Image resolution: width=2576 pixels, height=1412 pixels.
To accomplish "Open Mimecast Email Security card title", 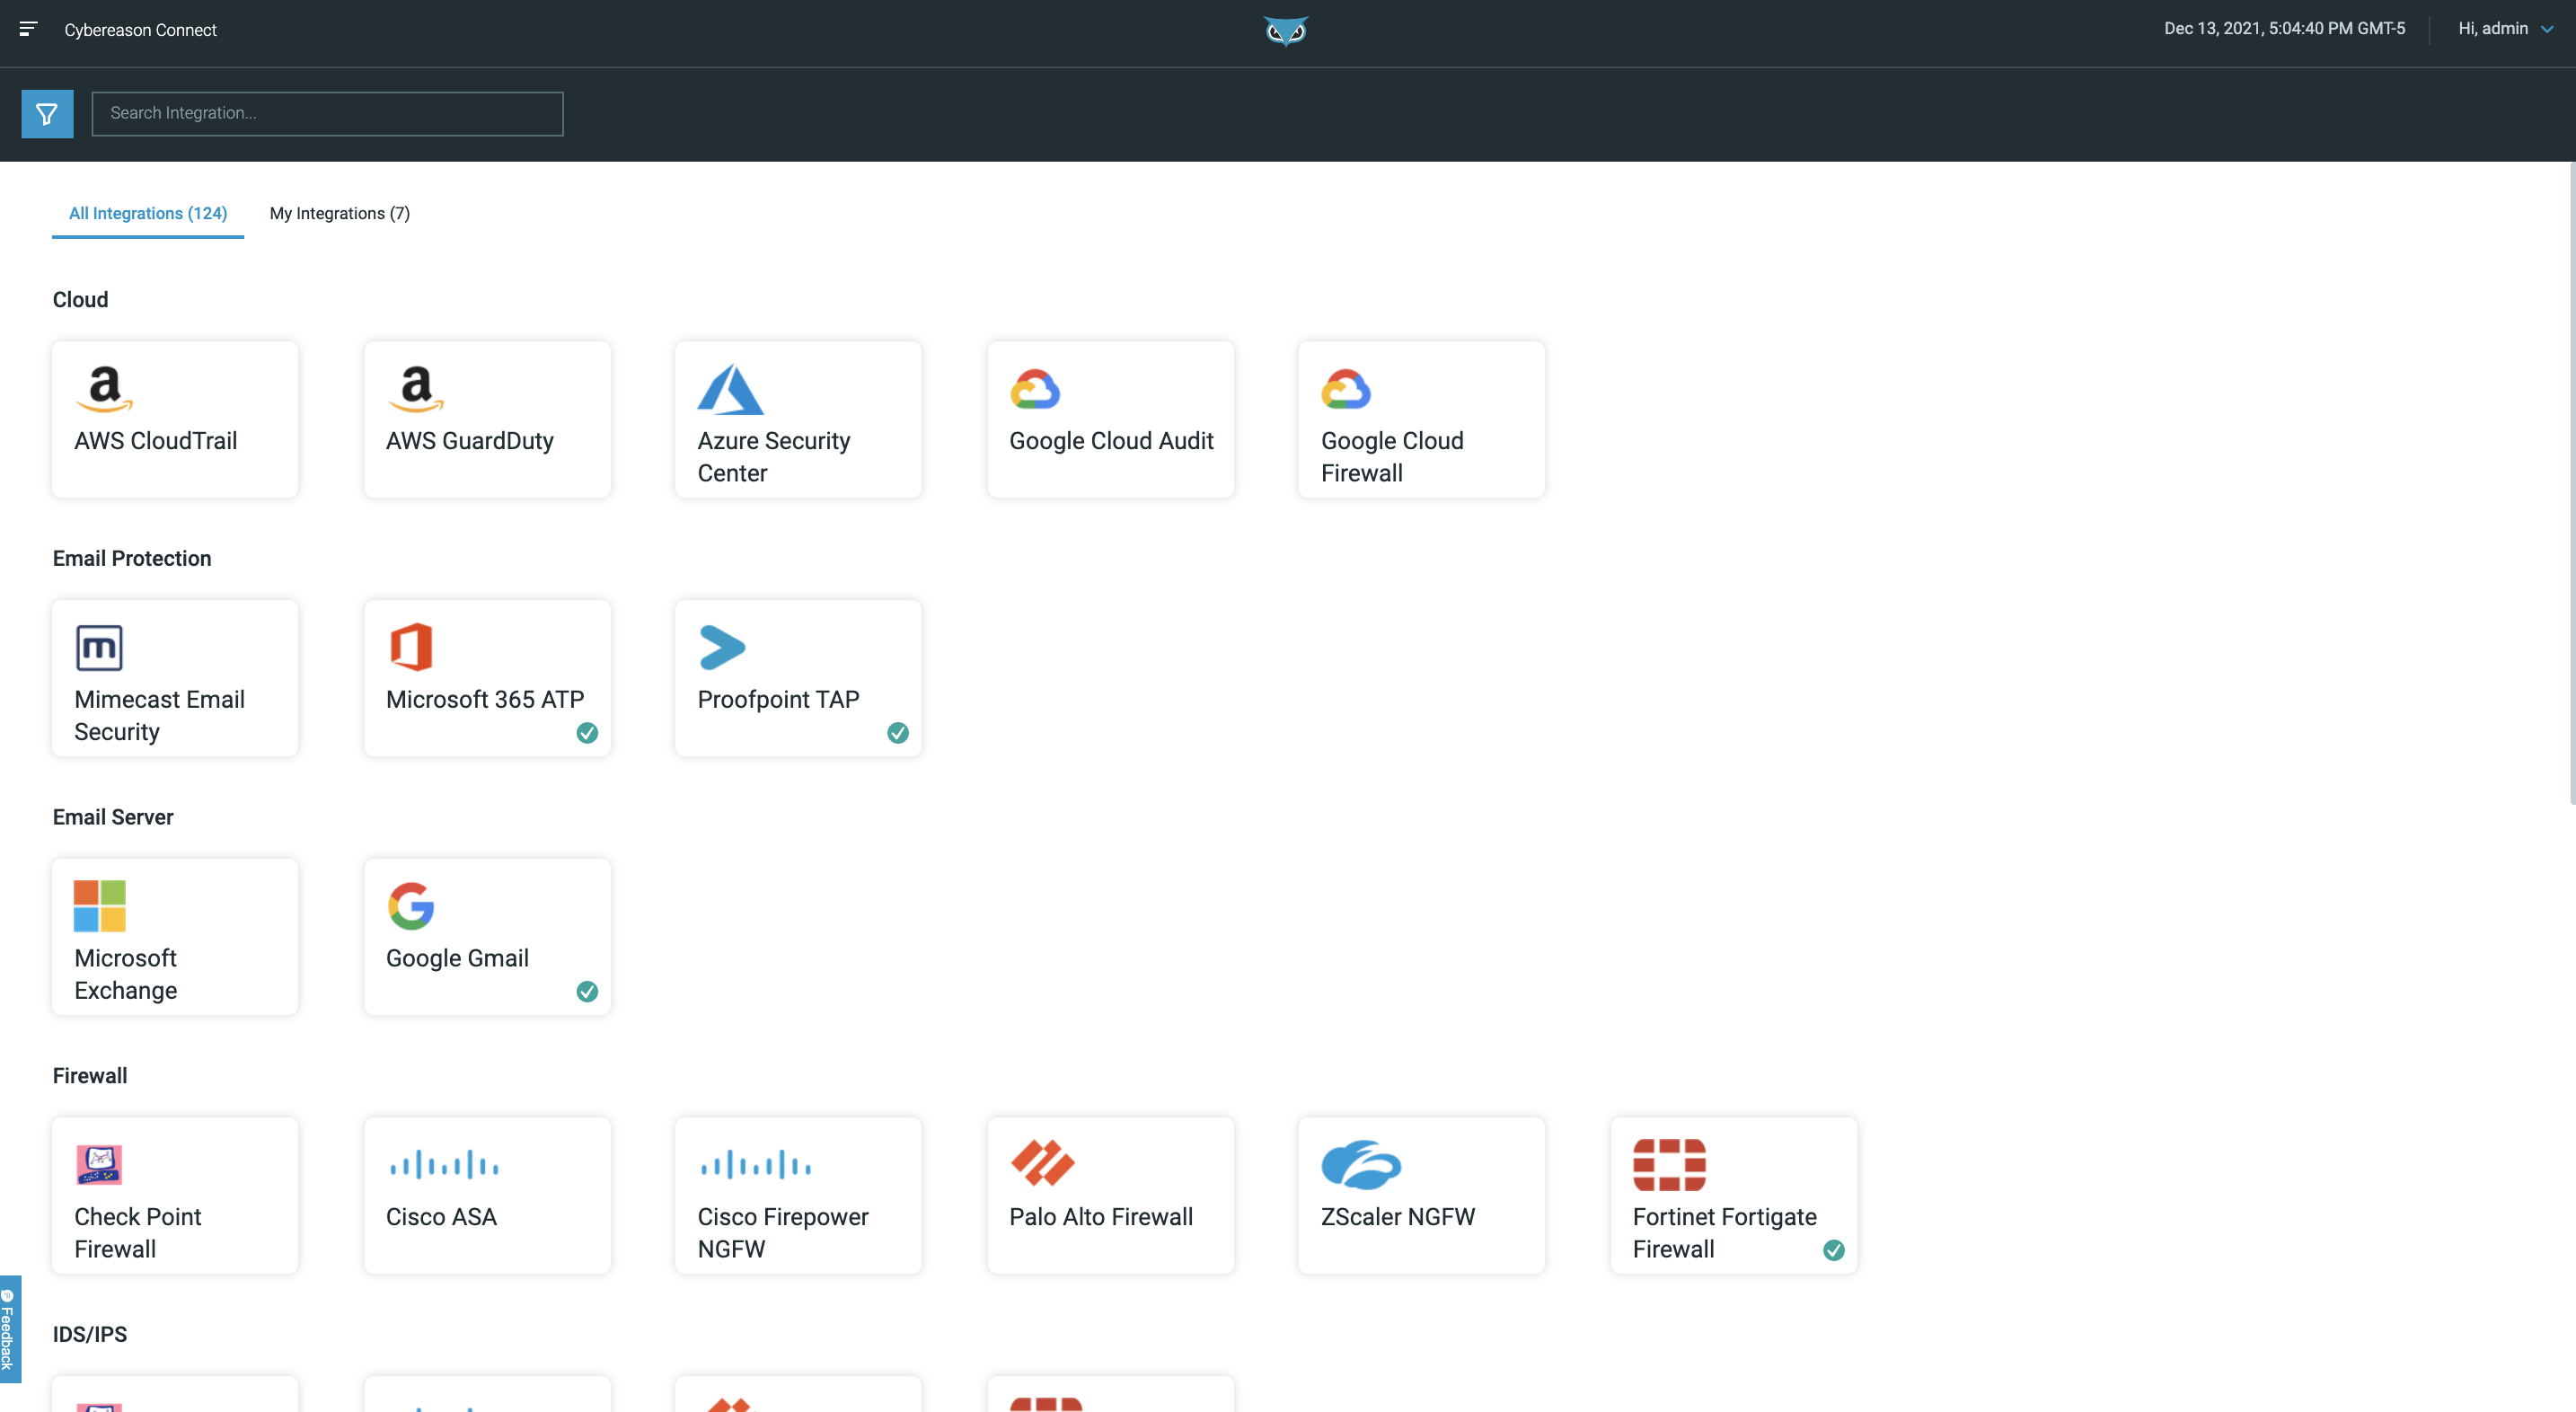I will pos(160,716).
